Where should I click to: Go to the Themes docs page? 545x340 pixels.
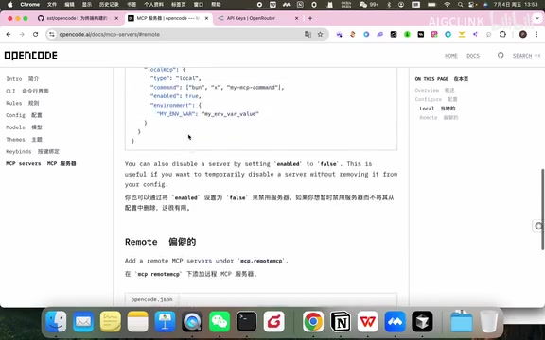click(24, 140)
